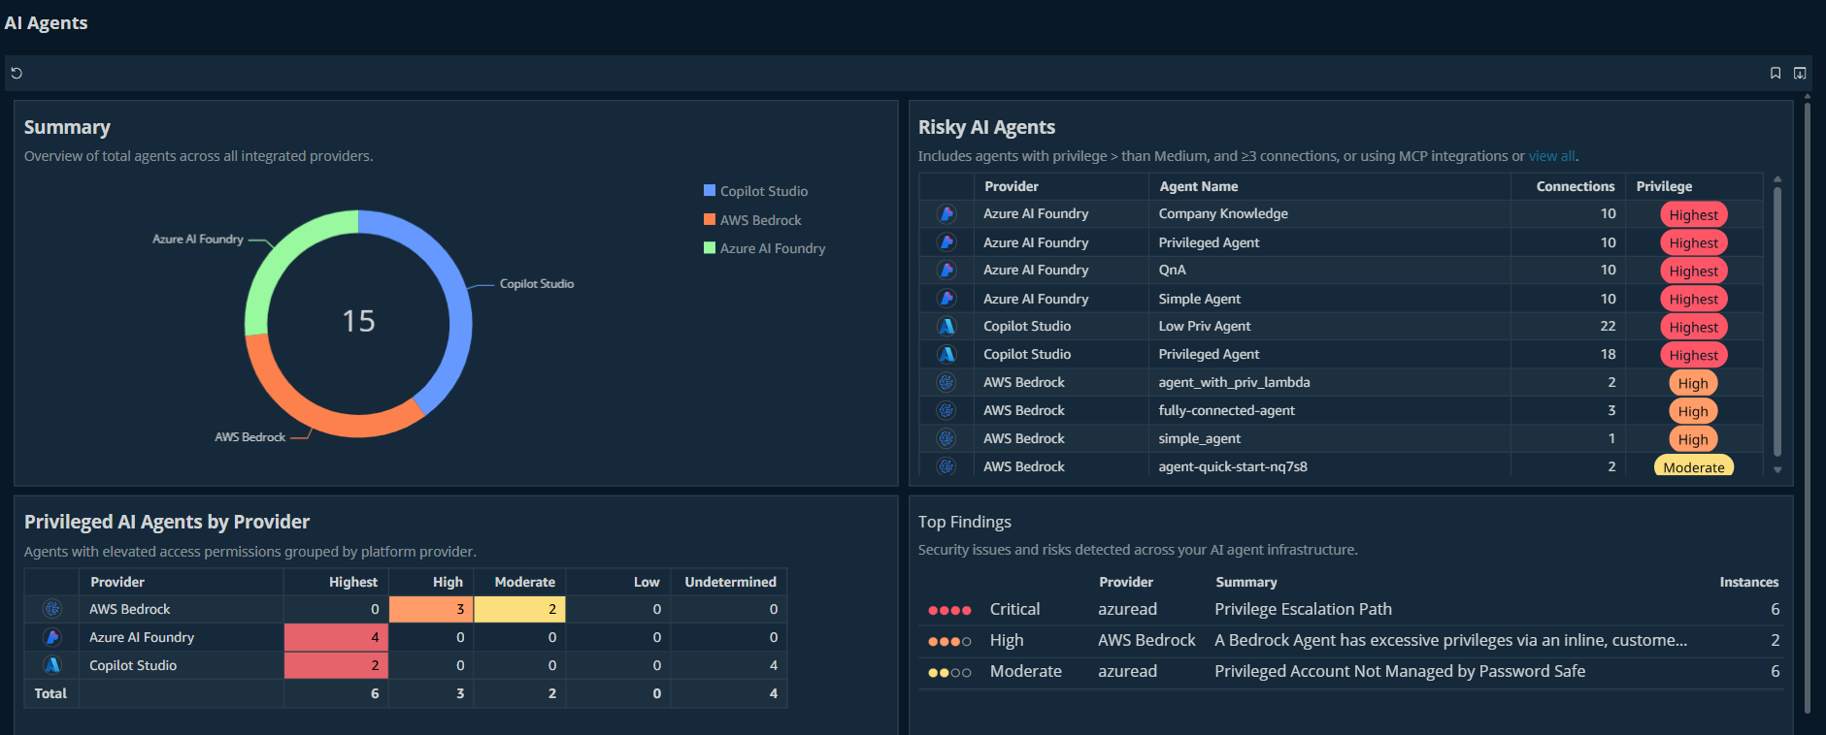This screenshot has height=735, width=1826.
Task: Click the red Highest cell showing 2 for Copilot Studio
Action: pos(336,665)
